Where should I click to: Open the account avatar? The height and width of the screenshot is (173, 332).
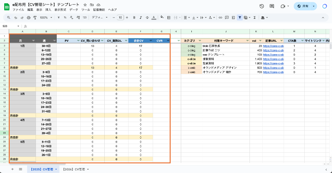[x=325, y=6]
